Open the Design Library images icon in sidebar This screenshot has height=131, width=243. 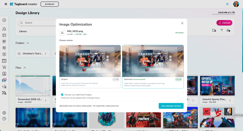coord(4,80)
